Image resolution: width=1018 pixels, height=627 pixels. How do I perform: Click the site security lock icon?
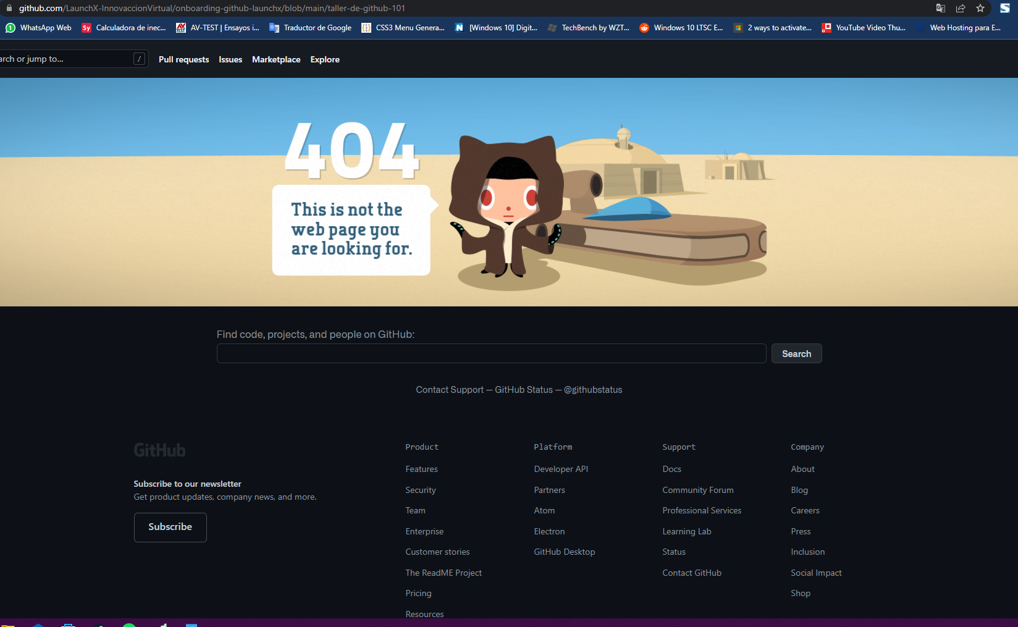(x=9, y=9)
